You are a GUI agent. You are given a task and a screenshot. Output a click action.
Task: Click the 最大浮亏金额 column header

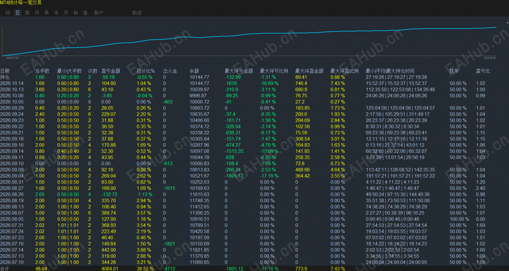click(x=239, y=71)
